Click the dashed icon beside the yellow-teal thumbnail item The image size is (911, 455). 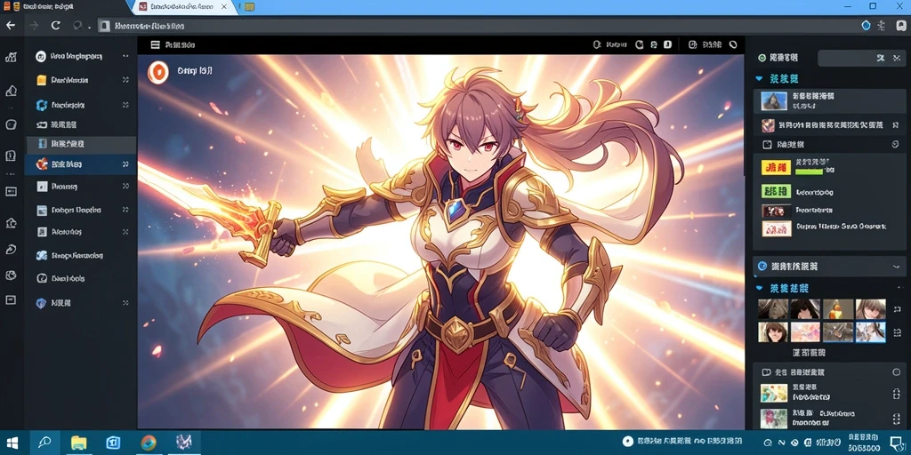click(x=895, y=393)
